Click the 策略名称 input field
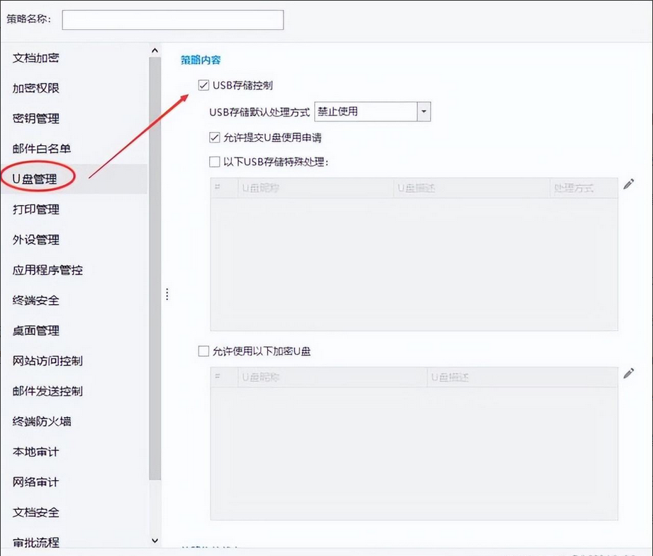653x556 pixels. (x=173, y=20)
